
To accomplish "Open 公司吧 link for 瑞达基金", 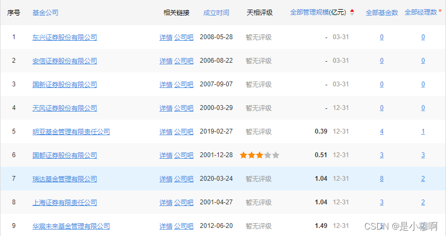I will click(184, 179).
